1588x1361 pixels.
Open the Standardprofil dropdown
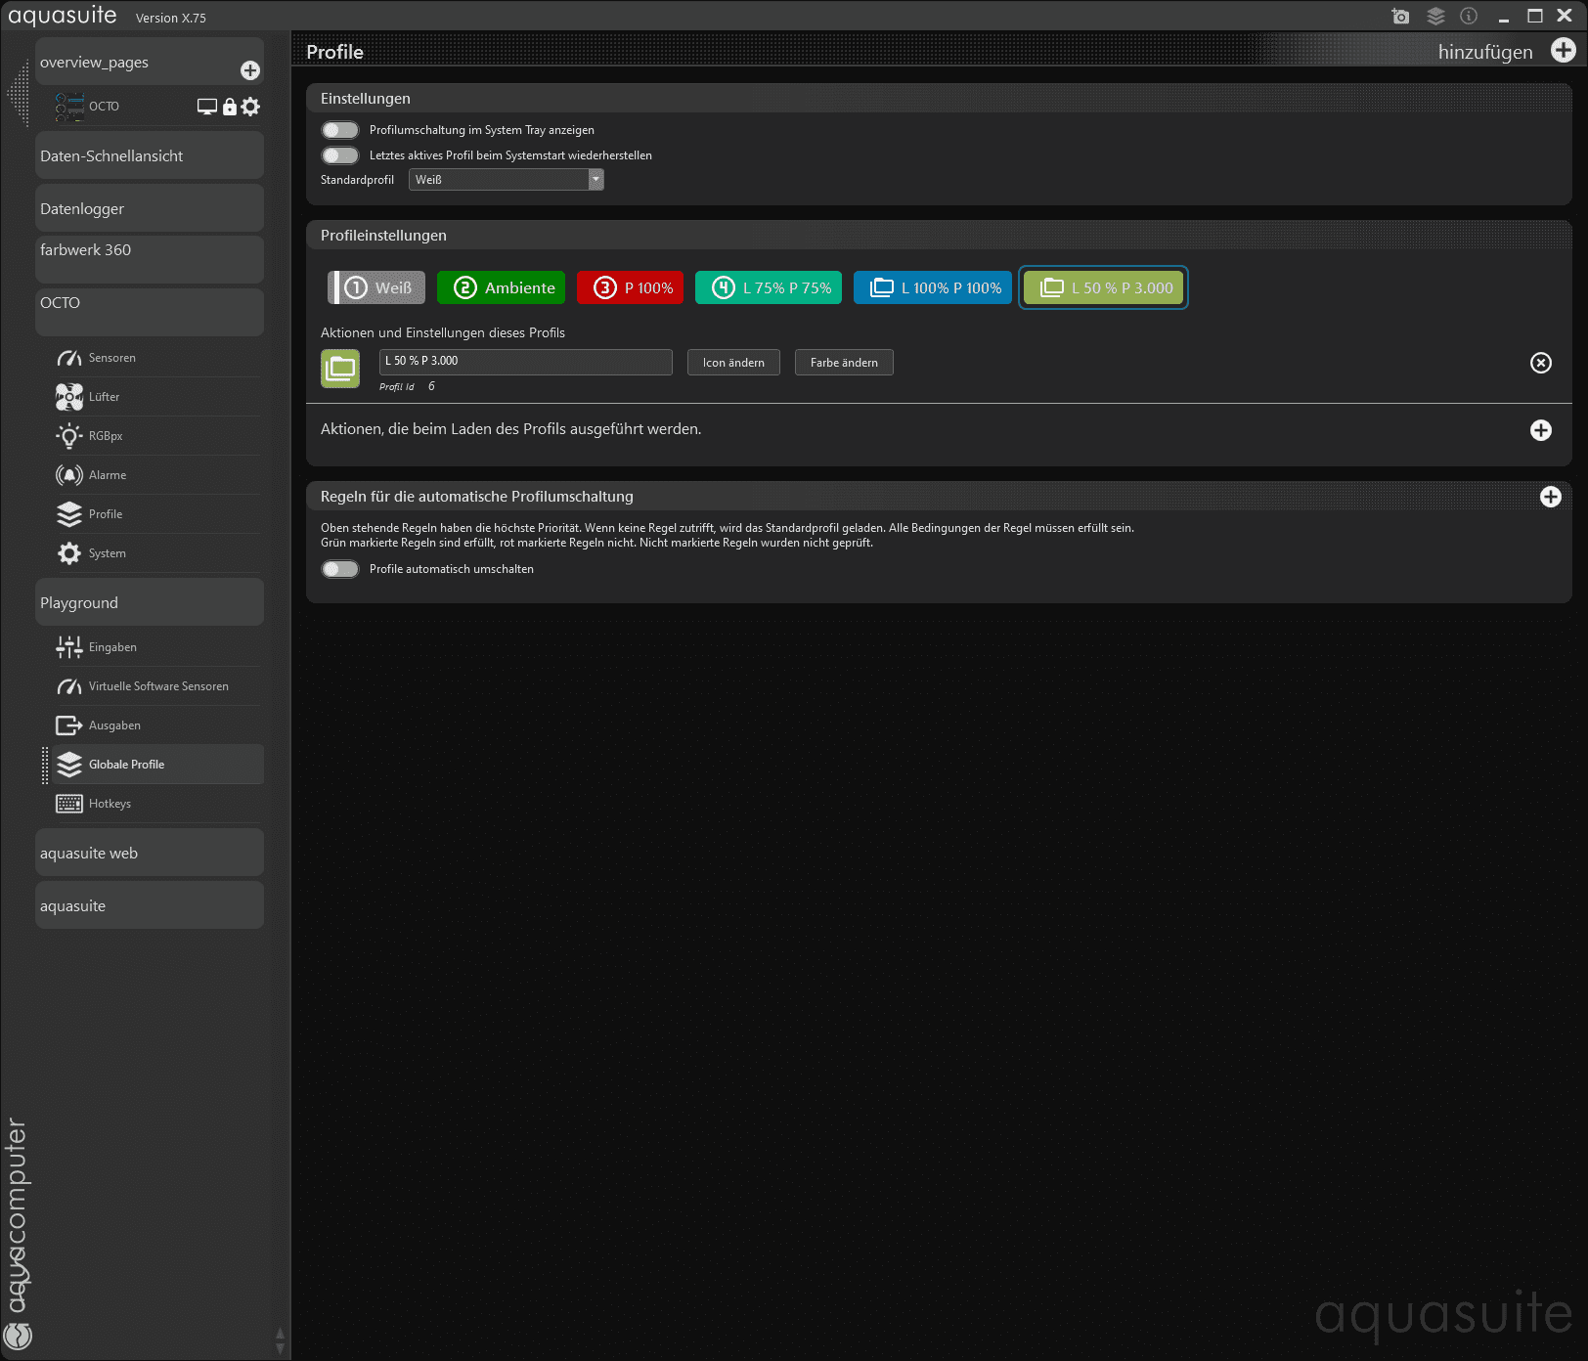coord(507,180)
